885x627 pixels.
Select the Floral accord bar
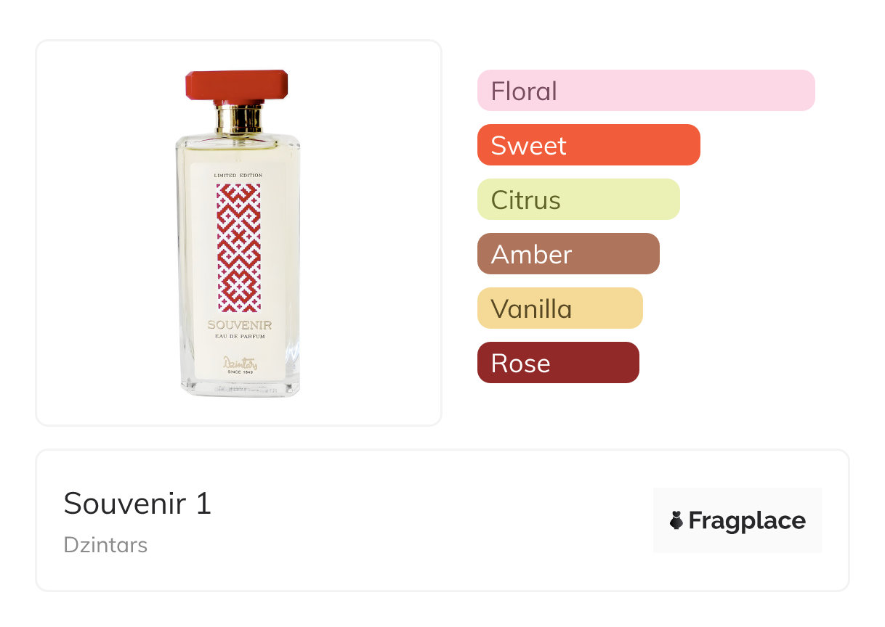(645, 91)
